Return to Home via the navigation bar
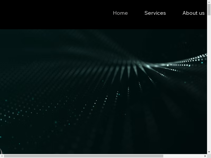Image resolution: width=211 pixels, height=158 pixels. coord(120,13)
